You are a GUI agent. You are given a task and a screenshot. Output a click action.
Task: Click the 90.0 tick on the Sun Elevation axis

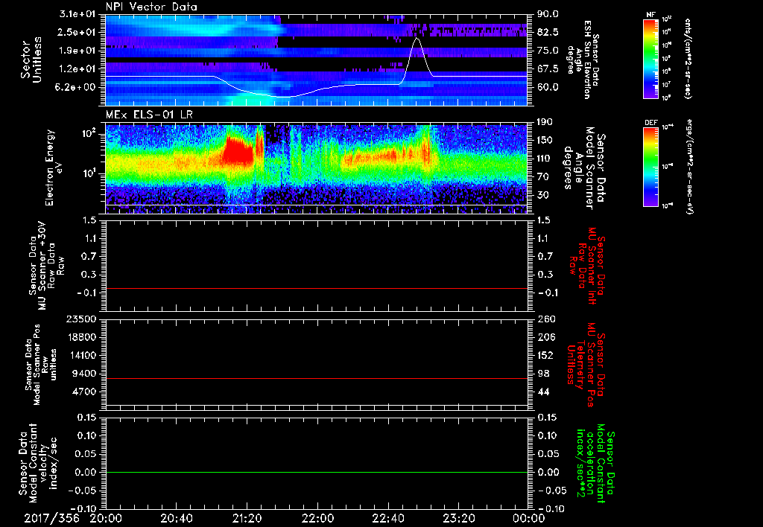[546, 15]
